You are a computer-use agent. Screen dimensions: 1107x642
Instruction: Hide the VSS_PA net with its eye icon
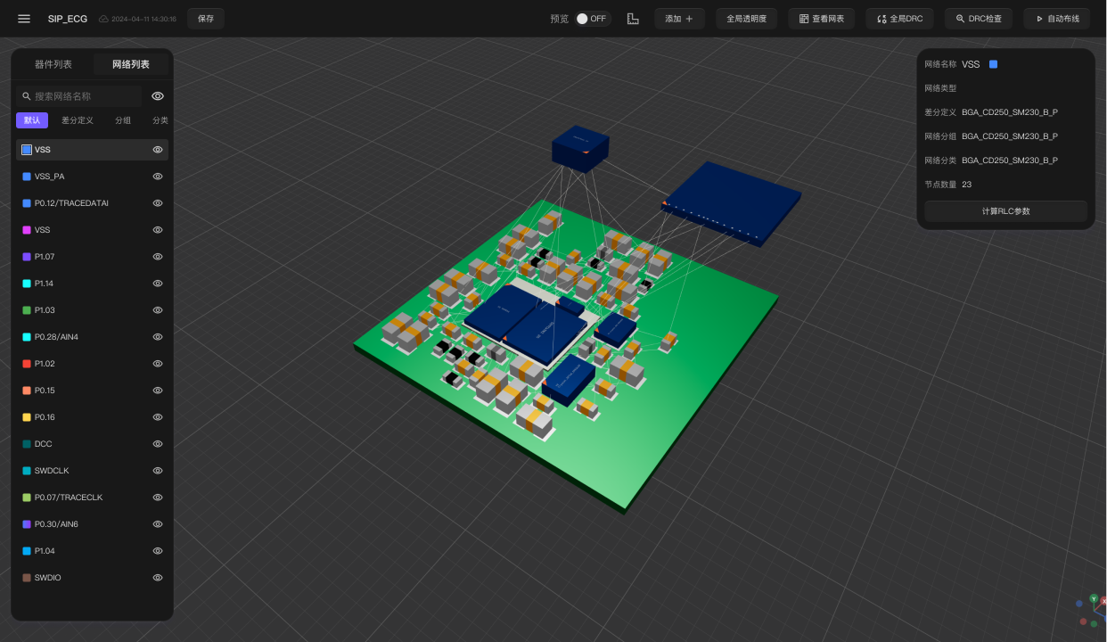pyautogui.click(x=158, y=177)
